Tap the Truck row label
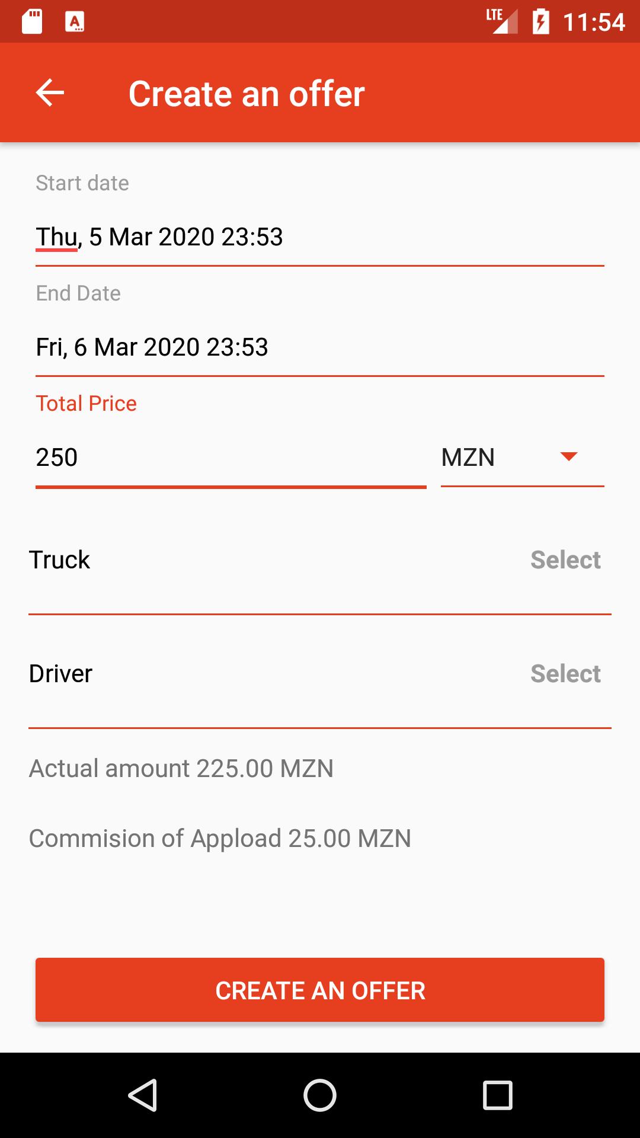The width and height of the screenshot is (640, 1138). point(59,560)
